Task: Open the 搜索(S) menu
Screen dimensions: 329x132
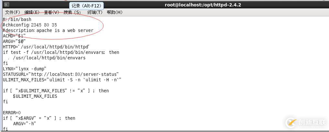Action: (72, 12)
